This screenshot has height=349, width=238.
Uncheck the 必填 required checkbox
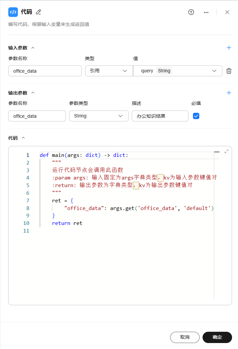[x=196, y=116]
